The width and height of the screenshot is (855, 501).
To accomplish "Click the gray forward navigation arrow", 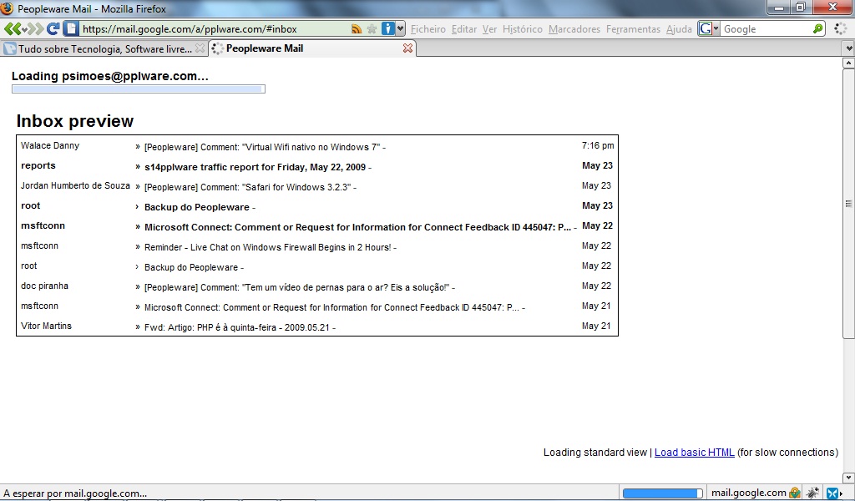I will pyautogui.click(x=36, y=29).
